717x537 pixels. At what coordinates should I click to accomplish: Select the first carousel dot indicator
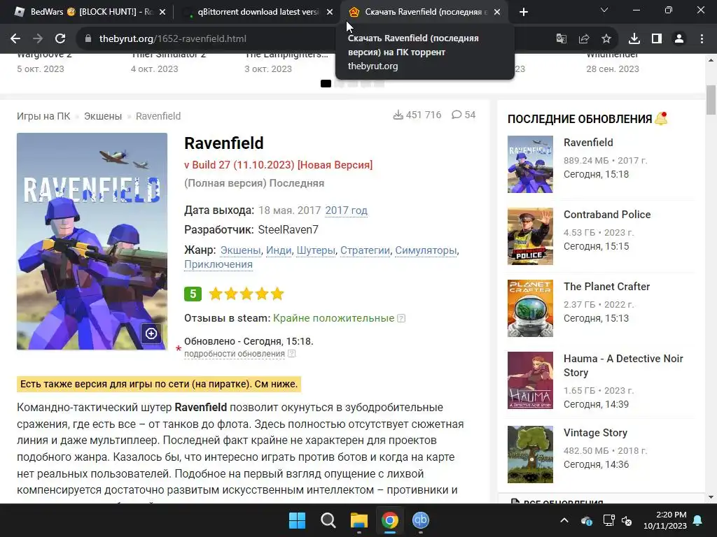(x=326, y=84)
